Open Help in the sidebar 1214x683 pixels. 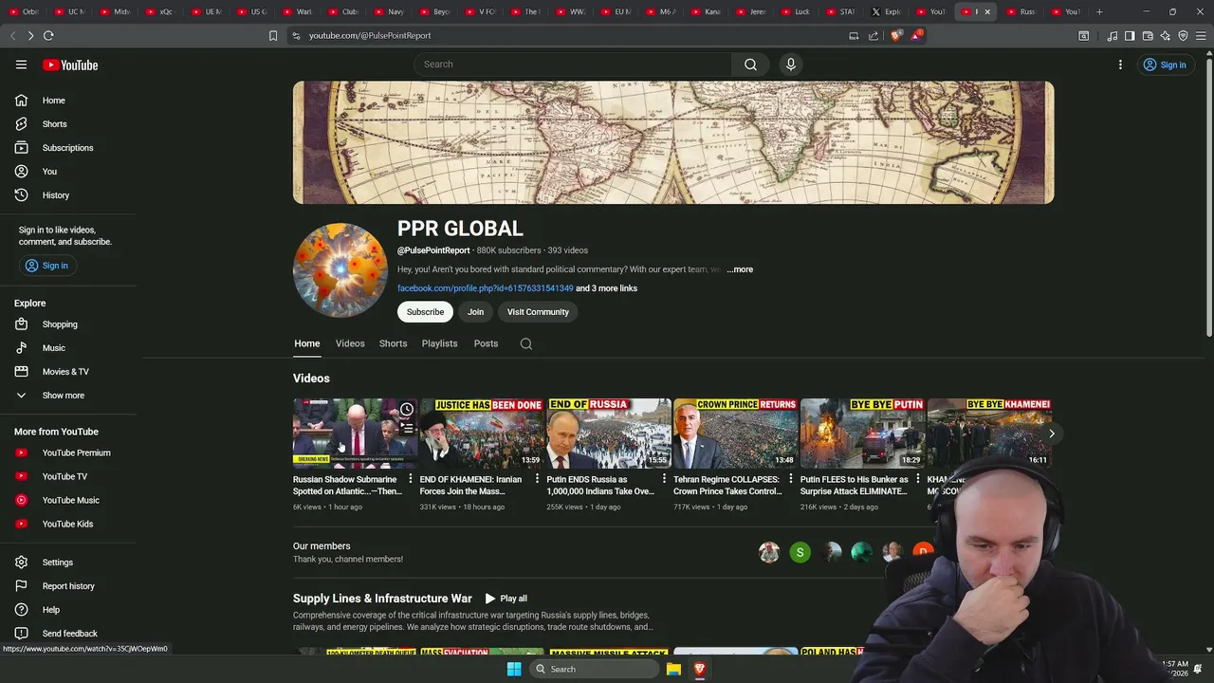(68, 610)
